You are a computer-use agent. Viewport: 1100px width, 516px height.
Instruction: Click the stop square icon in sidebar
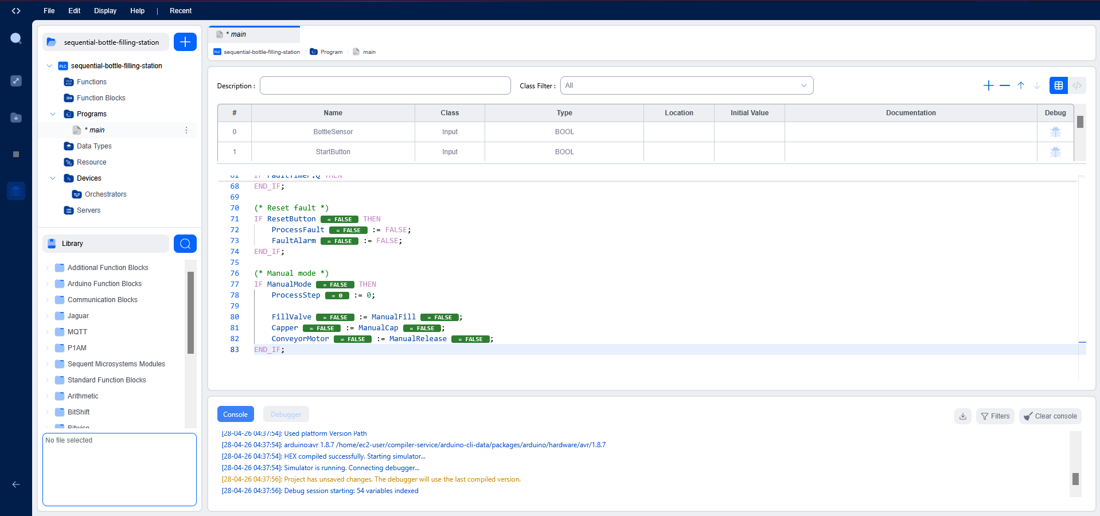coord(16,154)
